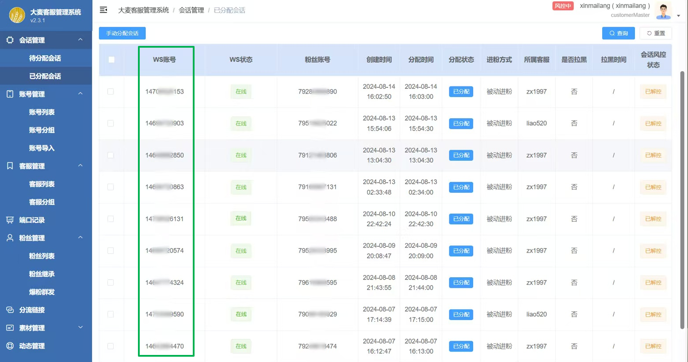Click the 手动分配会话 button
The width and height of the screenshot is (688, 362).
pyautogui.click(x=122, y=33)
